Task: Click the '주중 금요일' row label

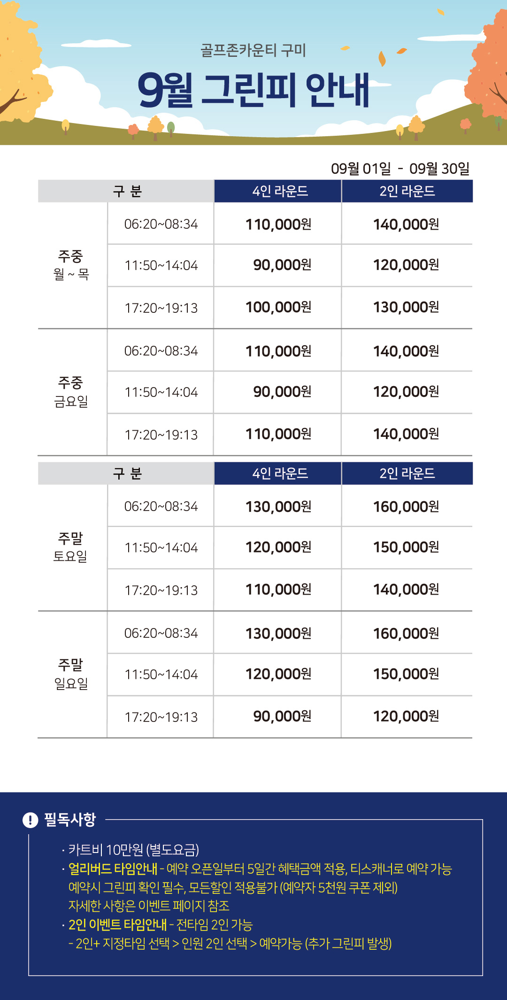Action: [71, 392]
